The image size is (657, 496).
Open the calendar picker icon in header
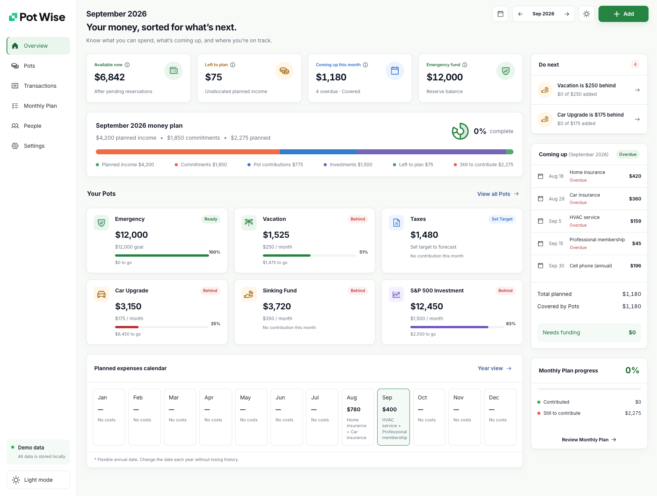click(x=500, y=14)
